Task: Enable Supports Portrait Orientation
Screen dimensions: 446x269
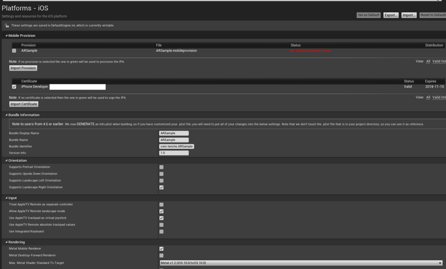Action: [x=161, y=167]
